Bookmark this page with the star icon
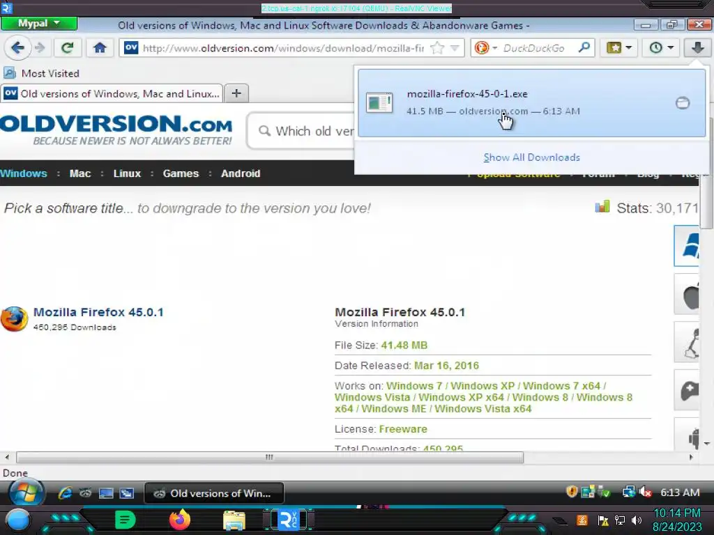 (x=437, y=48)
